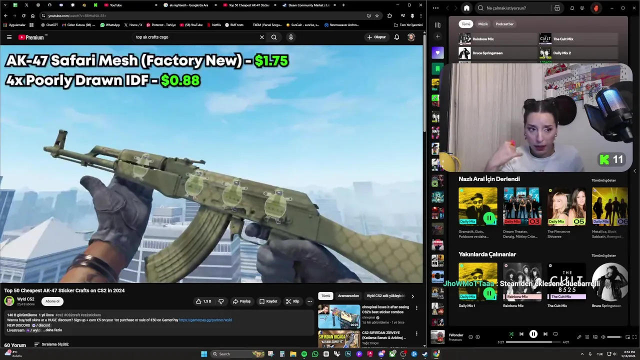Viewport: 640px width, 360px height.
Task: Show all of Yakınlarda Çalınanlar
Action: (x=603, y=255)
